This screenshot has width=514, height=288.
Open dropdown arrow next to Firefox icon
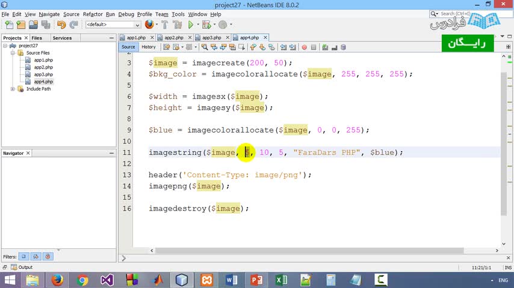[x=156, y=25]
